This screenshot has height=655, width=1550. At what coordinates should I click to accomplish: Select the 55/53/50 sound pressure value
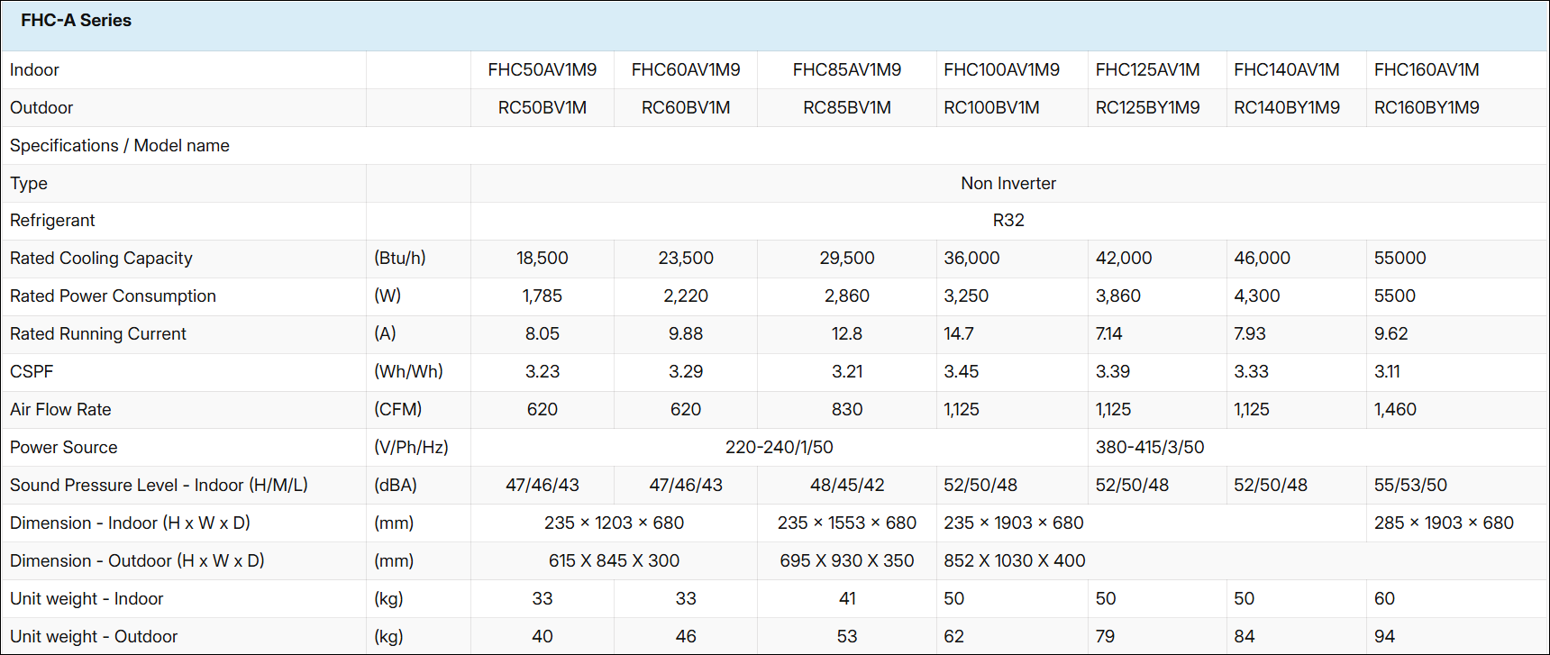click(1409, 486)
